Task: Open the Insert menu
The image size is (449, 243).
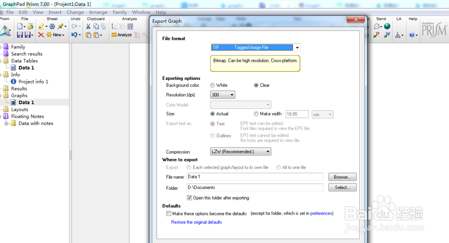Action: coord(55,12)
